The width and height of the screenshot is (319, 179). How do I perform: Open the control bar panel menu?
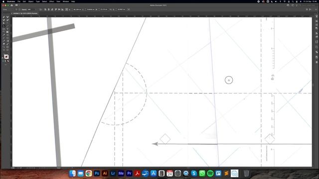[316, 9]
